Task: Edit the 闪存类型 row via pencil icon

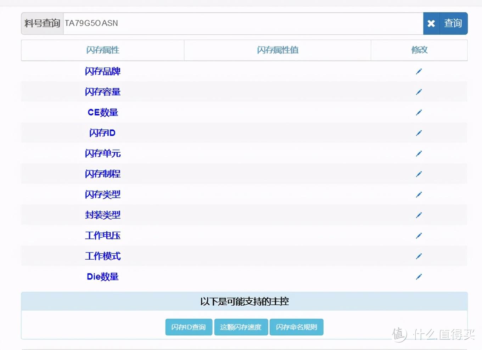Action: (419, 194)
